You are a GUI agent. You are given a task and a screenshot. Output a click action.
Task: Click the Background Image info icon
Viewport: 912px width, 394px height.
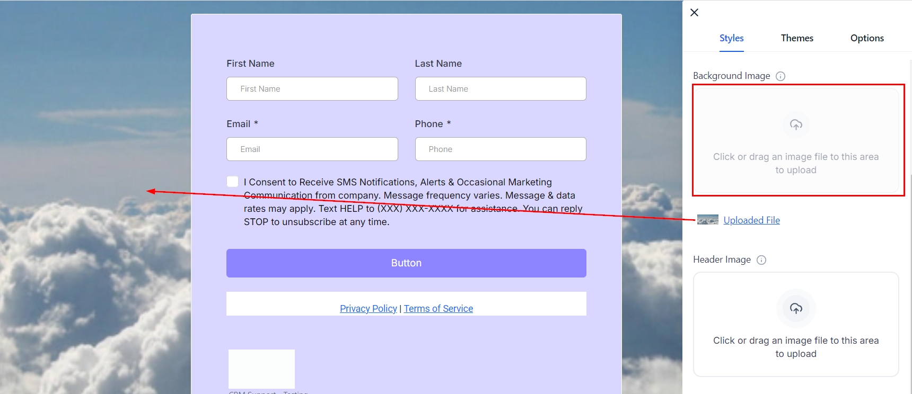pyautogui.click(x=781, y=76)
